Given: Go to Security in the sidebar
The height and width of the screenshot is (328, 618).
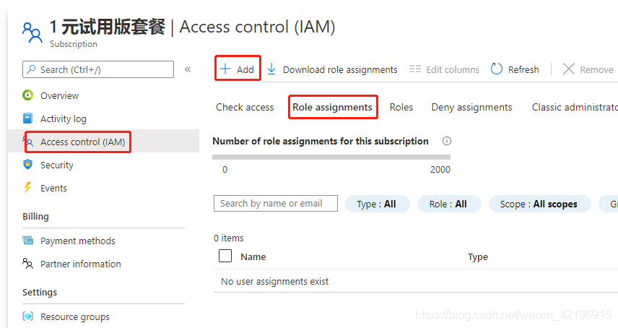Looking at the screenshot, I should 57,165.
